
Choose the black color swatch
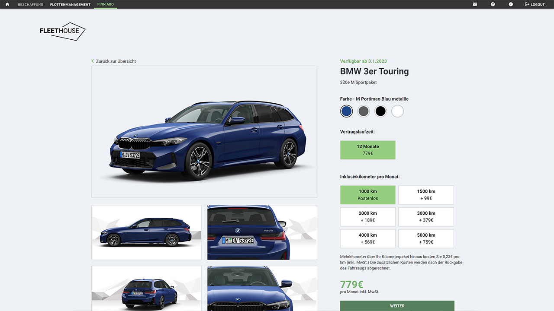coord(380,111)
